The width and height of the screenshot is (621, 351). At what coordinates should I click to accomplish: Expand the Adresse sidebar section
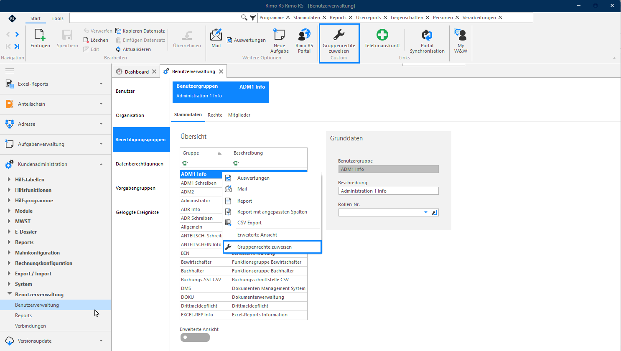(x=56, y=124)
